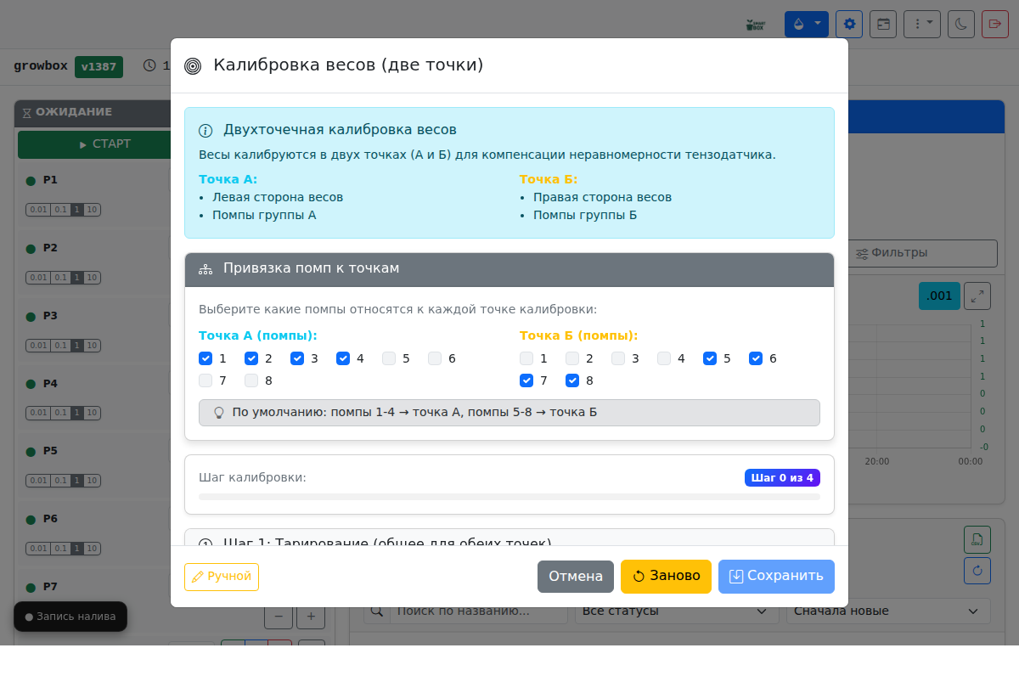Viewport: 1019px width, 693px height.
Task: Click the diagram icon in pump binding header
Action: tap(205, 269)
